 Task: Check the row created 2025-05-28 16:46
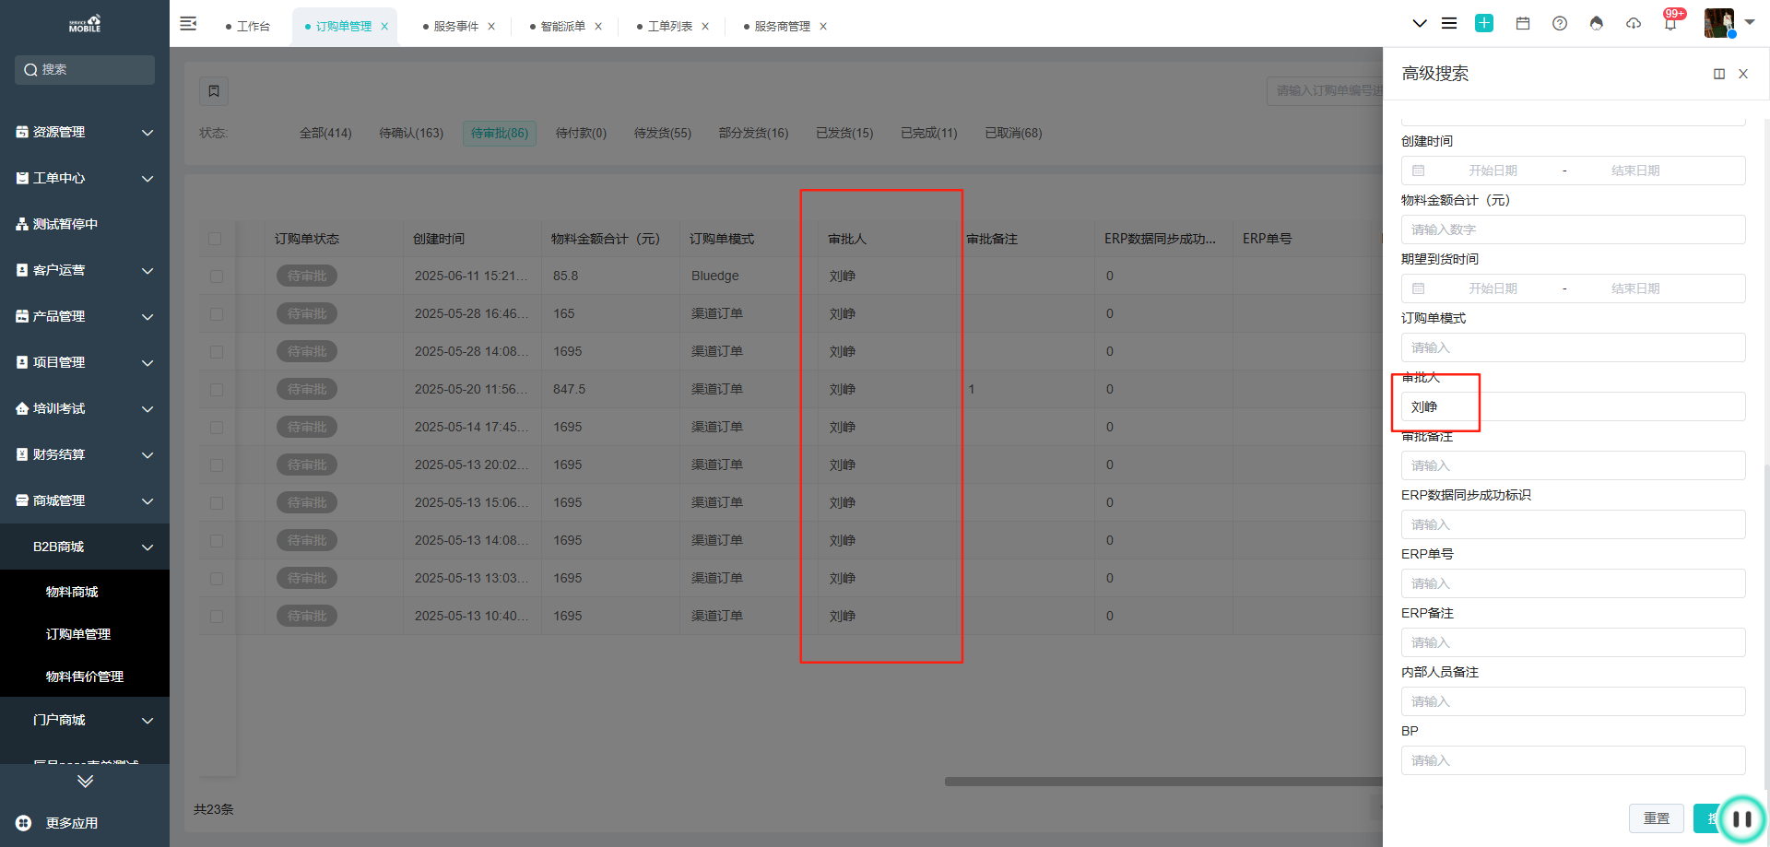tap(217, 314)
